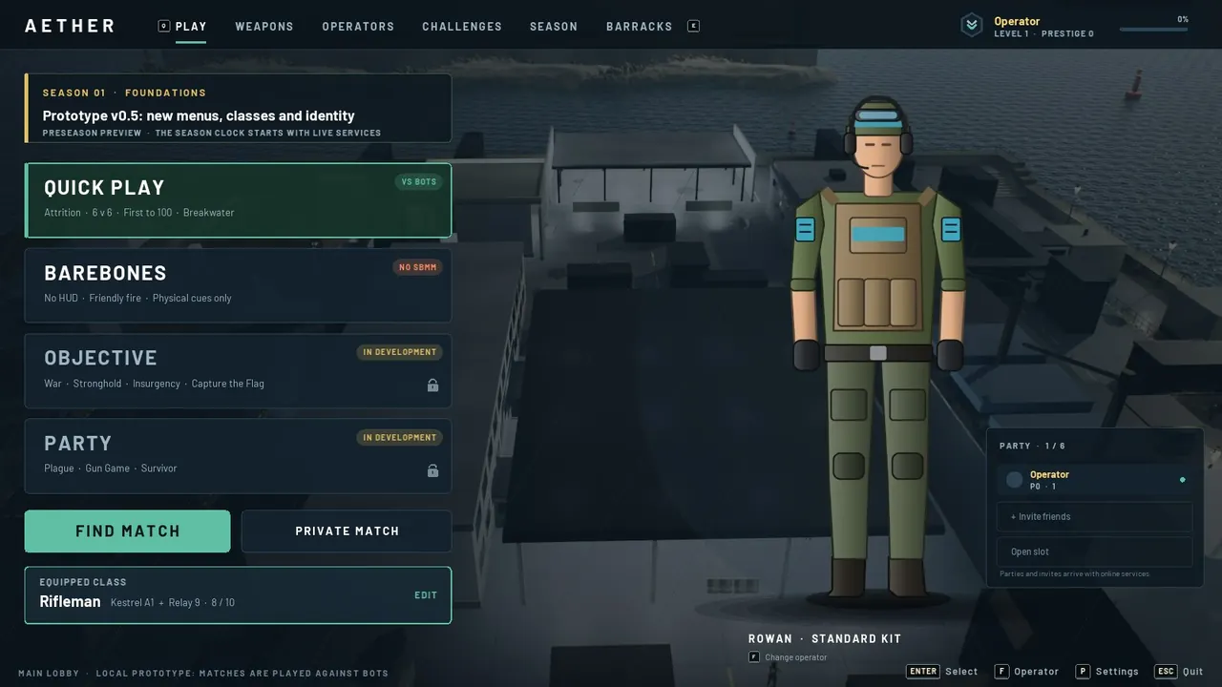Click the AETHER logo
This screenshot has width=1222, height=687.
tap(70, 26)
